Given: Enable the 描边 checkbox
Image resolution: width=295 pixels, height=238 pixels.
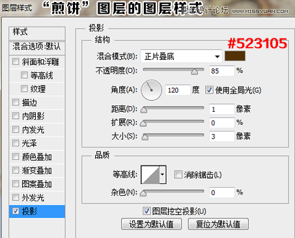Looking at the screenshot, I should click(16, 102).
